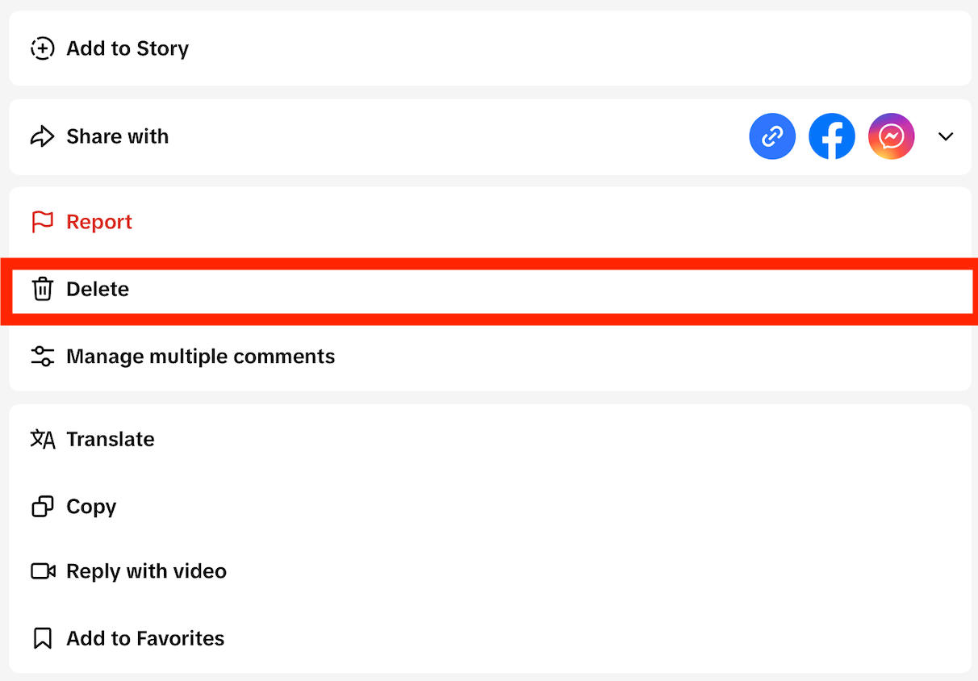Click the Share with arrow icon
The image size is (978, 681).
tap(42, 136)
